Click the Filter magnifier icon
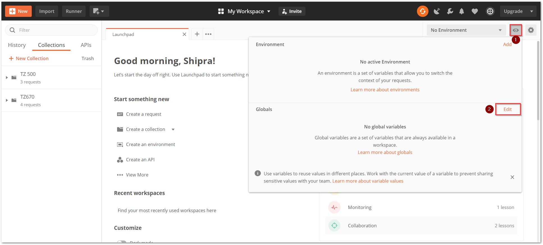The width and height of the screenshot is (543, 245). (12, 30)
